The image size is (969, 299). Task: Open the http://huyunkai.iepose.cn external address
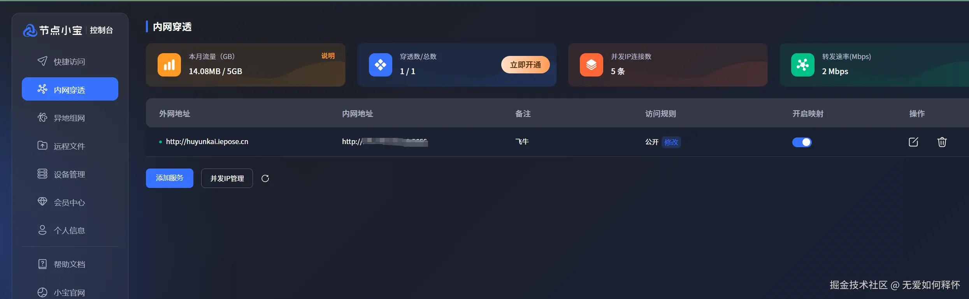pyautogui.click(x=207, y=142)
